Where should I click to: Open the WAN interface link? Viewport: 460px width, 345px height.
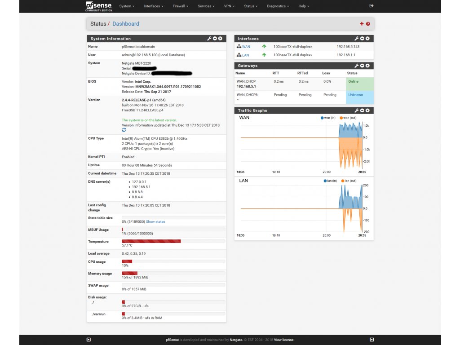point(246,47)
